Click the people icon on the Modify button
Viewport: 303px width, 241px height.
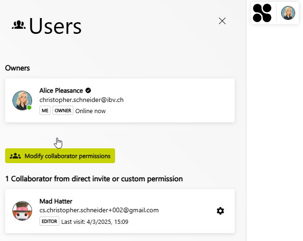[x=15, y=156]
